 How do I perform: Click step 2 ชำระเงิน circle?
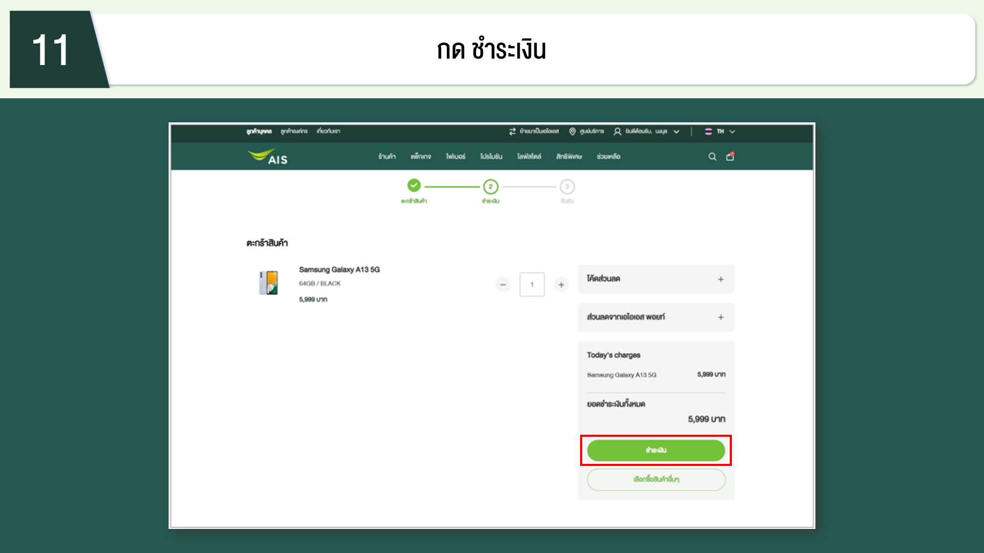(x=490, y=186)
